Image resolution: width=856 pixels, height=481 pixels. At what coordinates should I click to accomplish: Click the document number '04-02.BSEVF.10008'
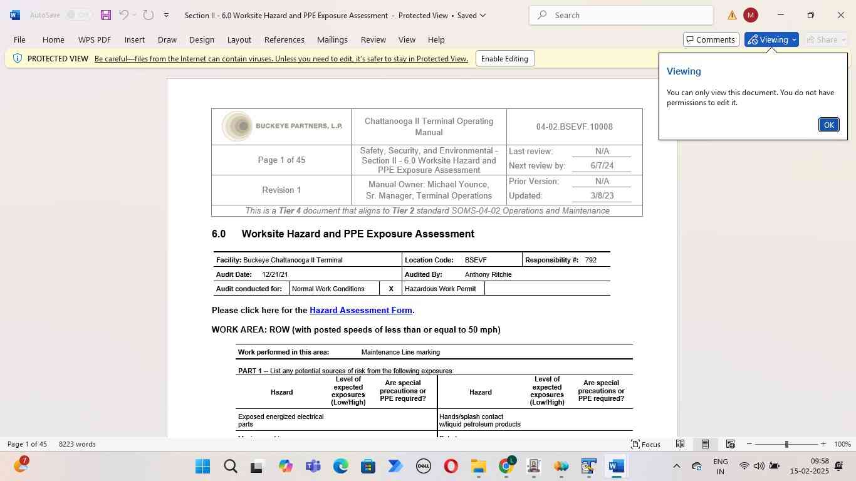pyautogui.click(x=574, y=127)
